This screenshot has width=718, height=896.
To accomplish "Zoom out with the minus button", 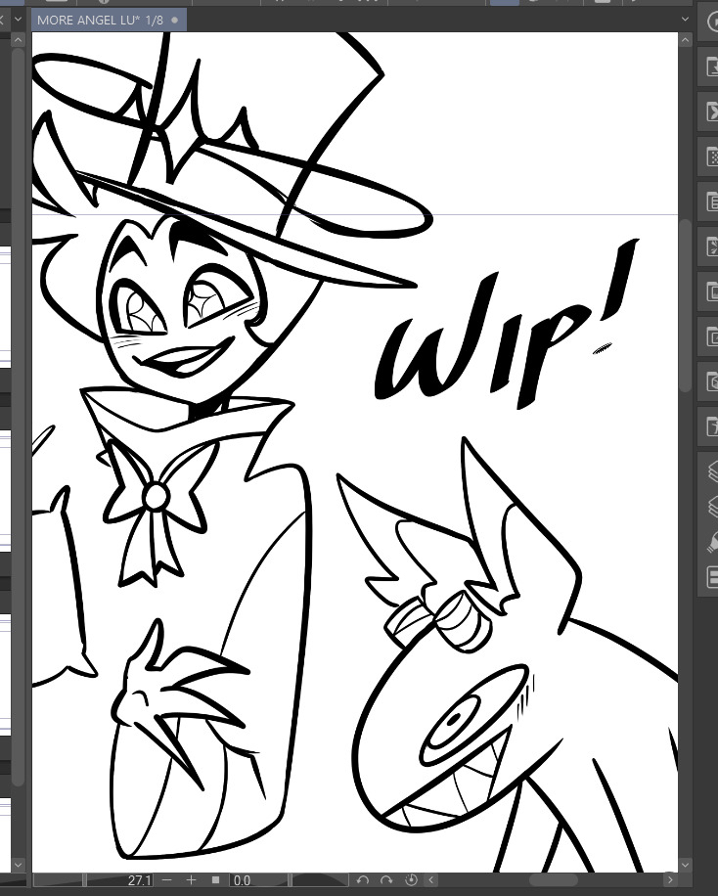I will 167,880.
